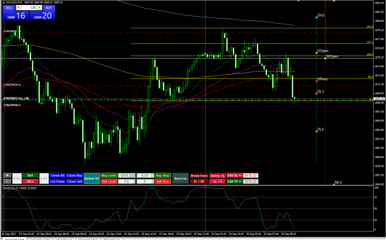Click the one-click BUY button at top

[49, 8]
